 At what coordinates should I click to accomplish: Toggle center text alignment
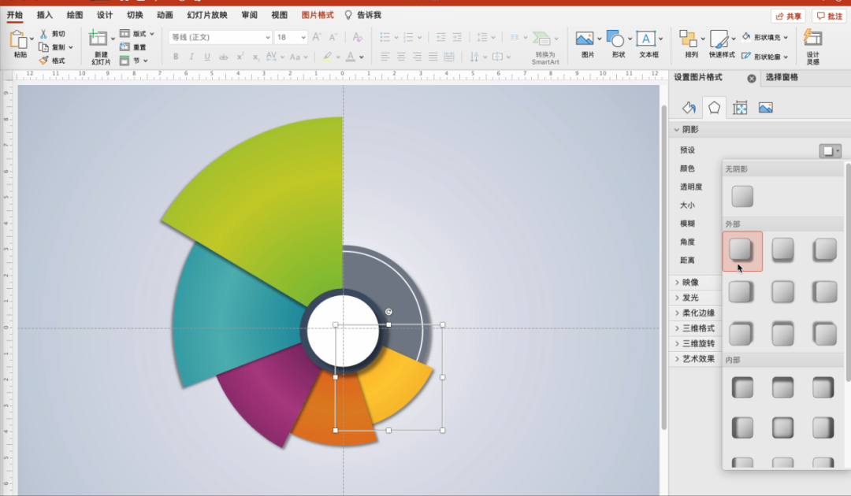pyautogui.click(x=401, y=57)
